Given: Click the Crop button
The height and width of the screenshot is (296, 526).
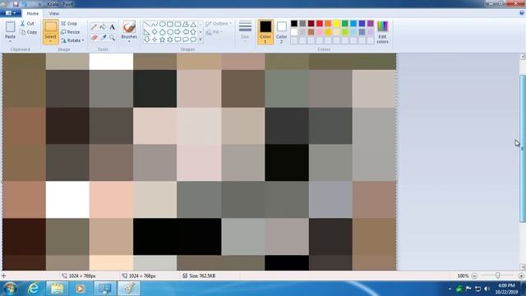Looking at the screenshot, I should 69,24.
